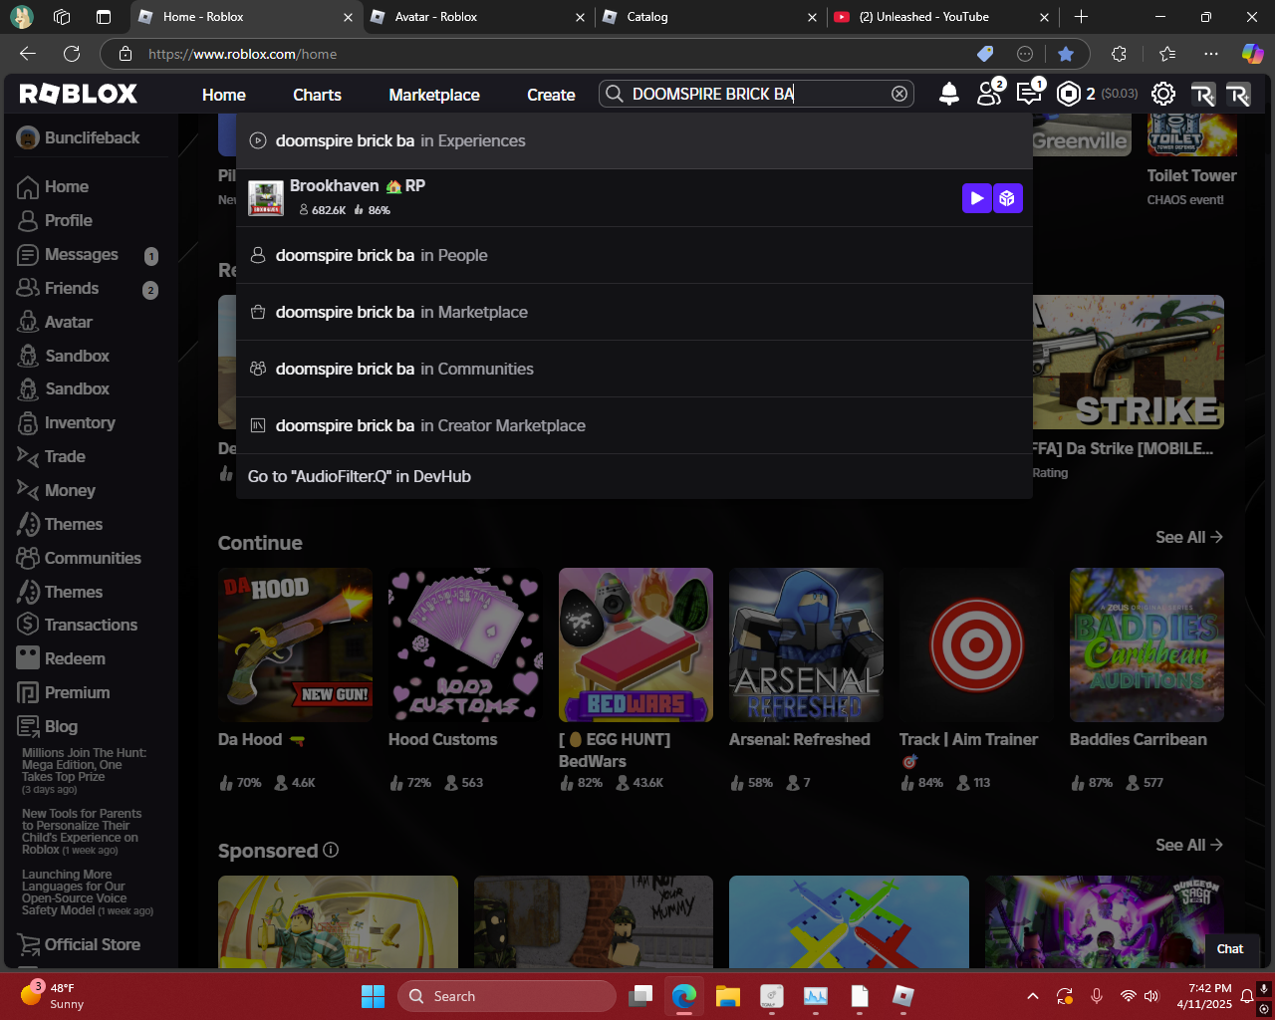Screen dimensions: 1275x1020
Task: Click See All for Sponsored section
Action: point(1189,845)
